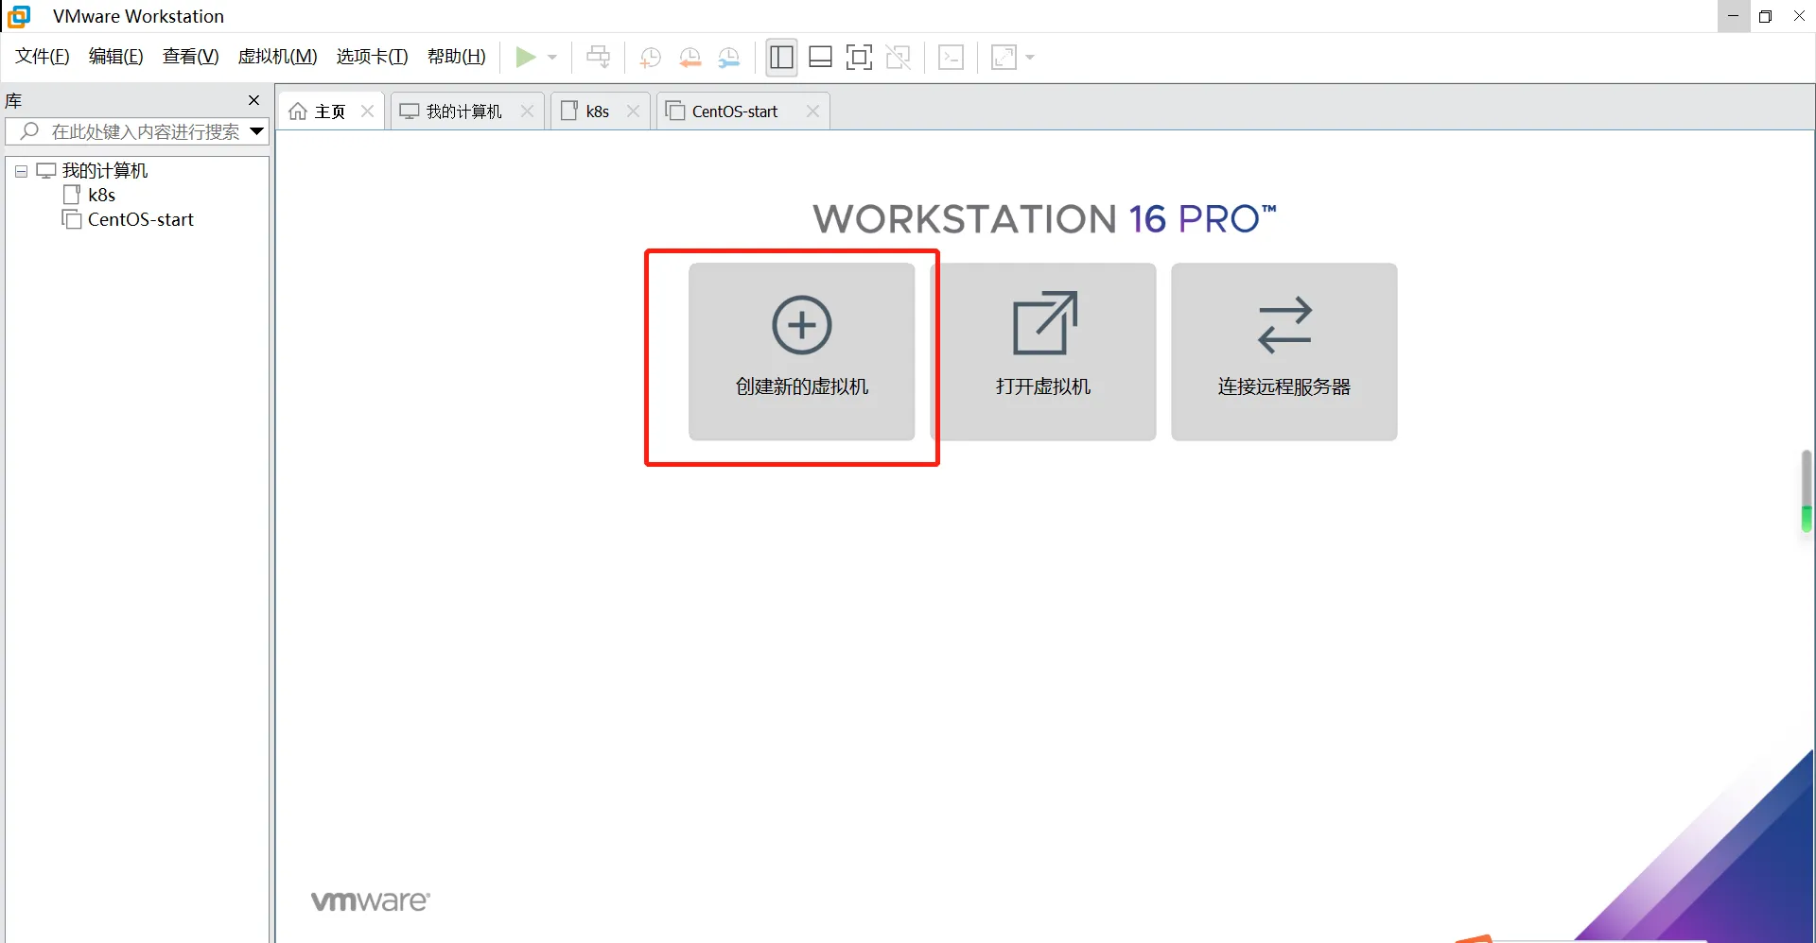The image size is (1816, 943).
Task: Minimize the VMware Workstation window
Action: [1733, 16]
